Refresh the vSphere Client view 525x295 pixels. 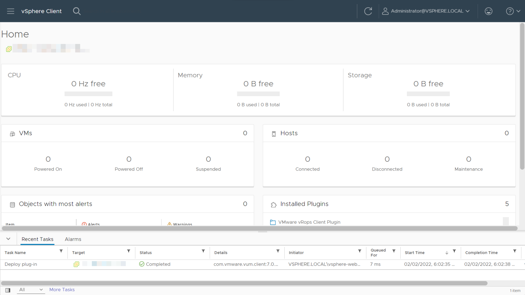(x=368, y=11)
